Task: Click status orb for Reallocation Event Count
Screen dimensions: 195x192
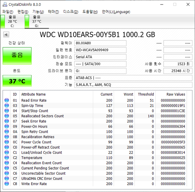Action: click(x=7, y=163)
